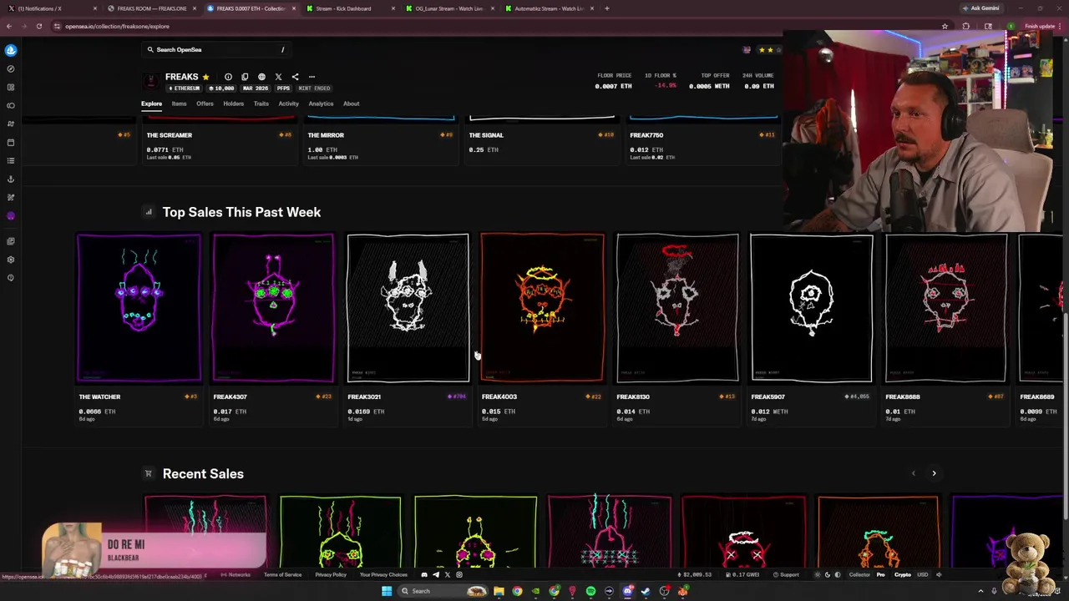Viewport: 1069px width, 601px height.
Task: Switch to the Analytics tab
Action: point(321,104)
